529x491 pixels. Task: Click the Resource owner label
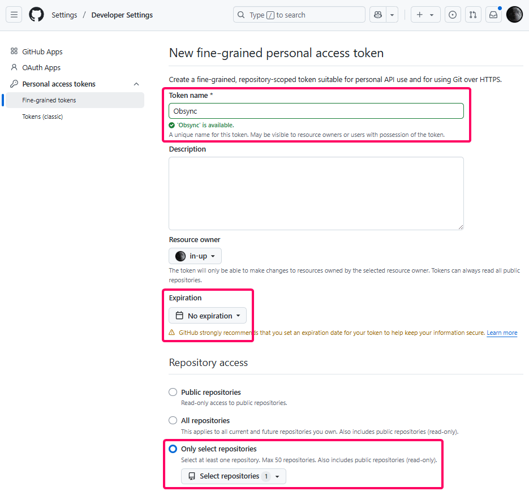pos(194,240)
